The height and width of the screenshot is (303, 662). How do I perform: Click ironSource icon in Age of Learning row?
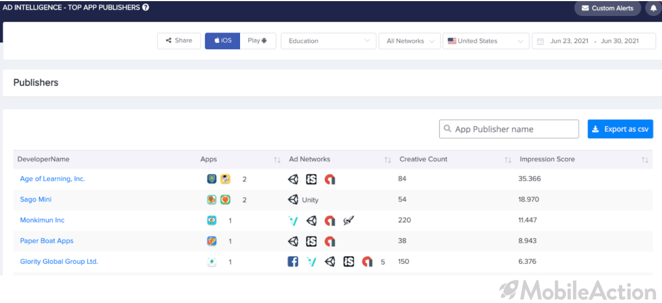311,179
